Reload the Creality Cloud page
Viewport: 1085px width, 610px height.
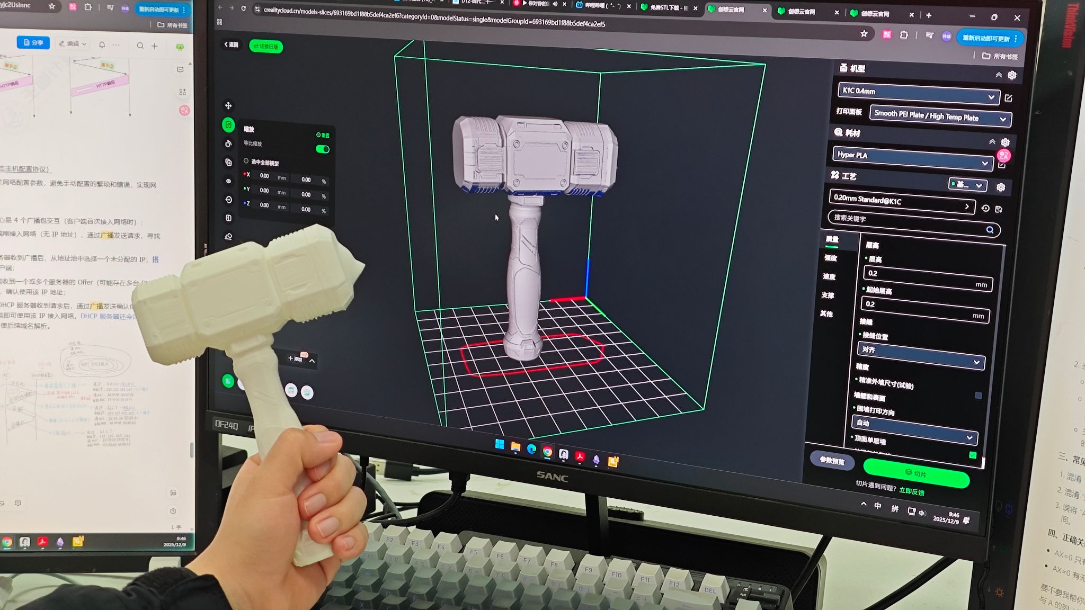pyautogui.click(x=243, y=8)
